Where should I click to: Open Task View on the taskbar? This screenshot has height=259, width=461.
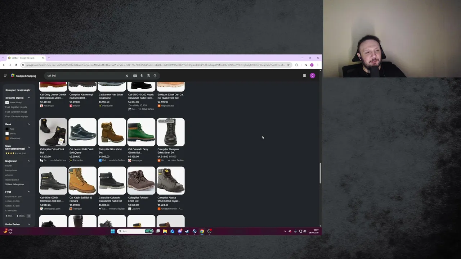(x=158, y=231)
